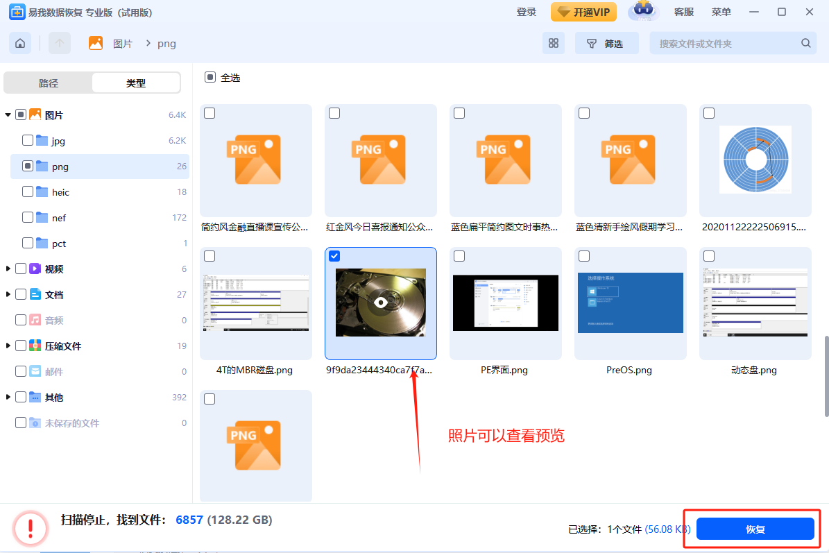Click the robot assistant avatar icon
The width and height of the screenshot is (829, 553).
click(x=643, y=10)
